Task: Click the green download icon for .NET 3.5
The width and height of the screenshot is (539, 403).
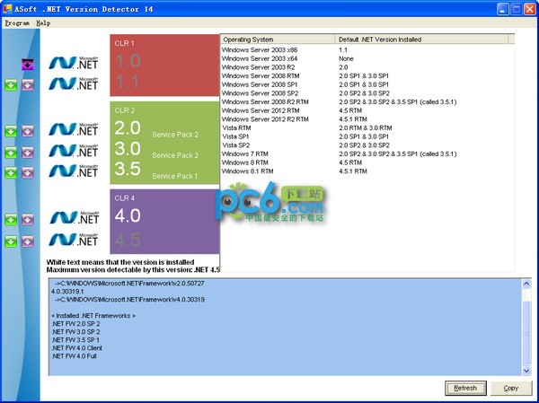Action: tap(11, 172)
